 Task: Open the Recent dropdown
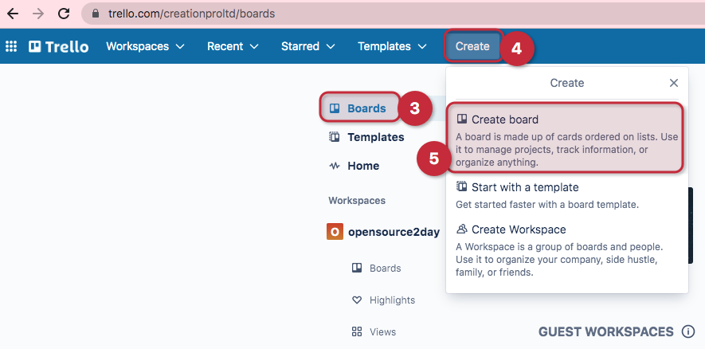(233, 46)
